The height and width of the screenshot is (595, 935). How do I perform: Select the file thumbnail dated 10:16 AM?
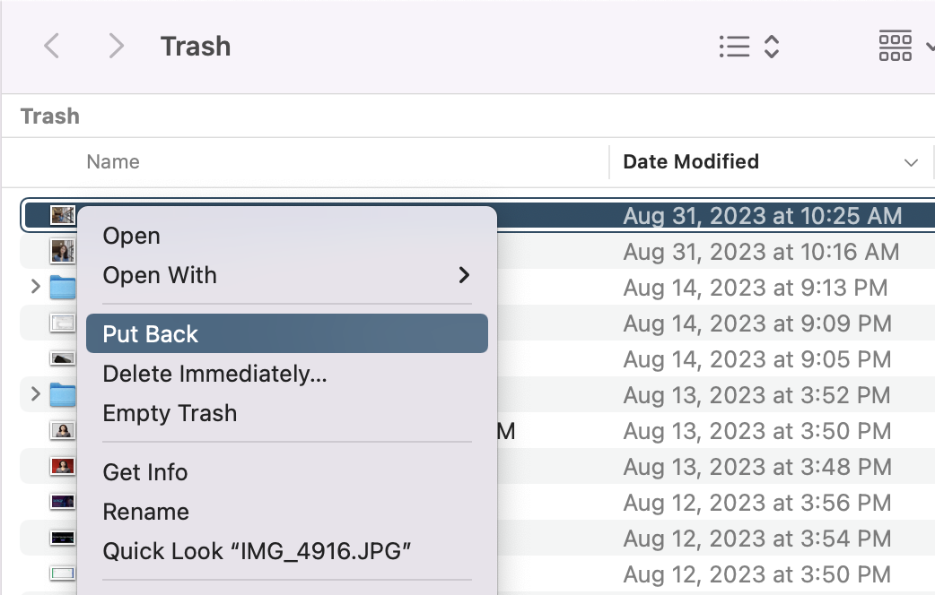62,251
